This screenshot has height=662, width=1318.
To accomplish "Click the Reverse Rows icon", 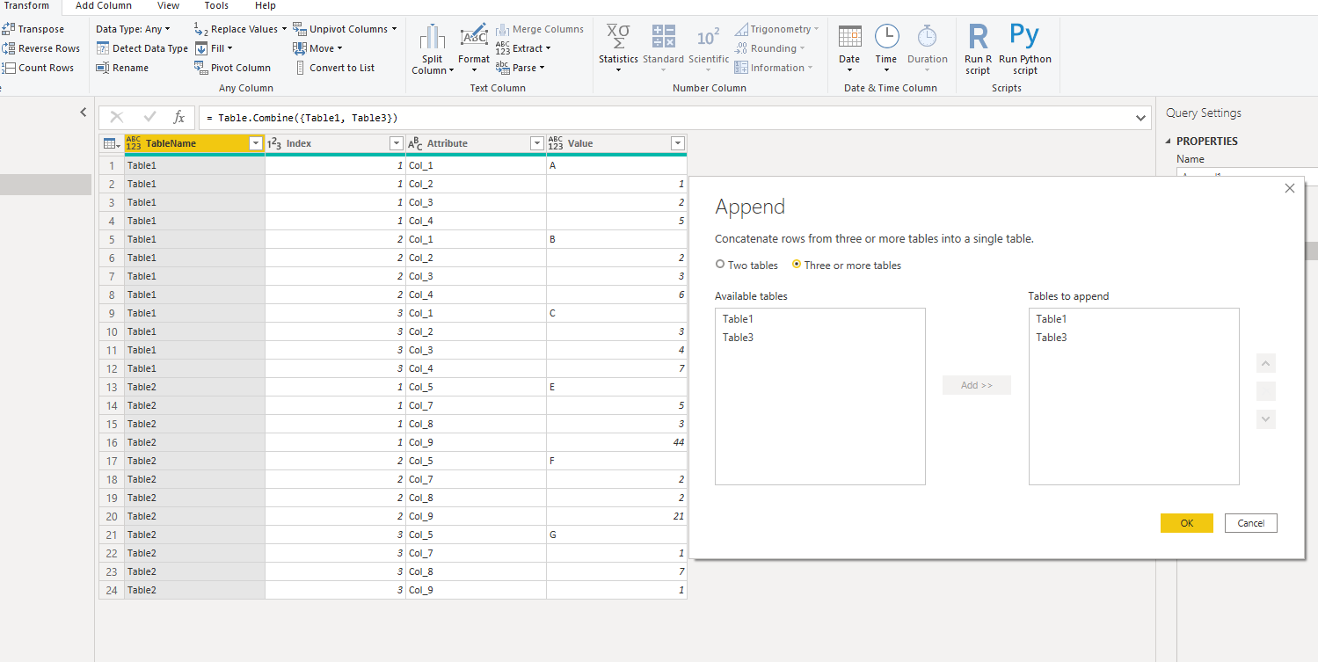I will pyautogui.click(x=8, y=48).
